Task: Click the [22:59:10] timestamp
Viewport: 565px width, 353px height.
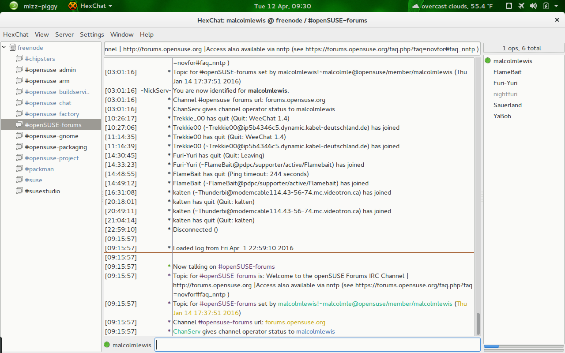Action: (x=121, y=229)
